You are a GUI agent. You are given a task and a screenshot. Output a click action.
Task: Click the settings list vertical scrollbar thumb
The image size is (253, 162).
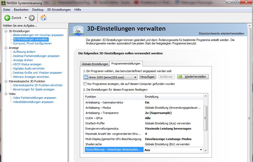coord(205,118)
